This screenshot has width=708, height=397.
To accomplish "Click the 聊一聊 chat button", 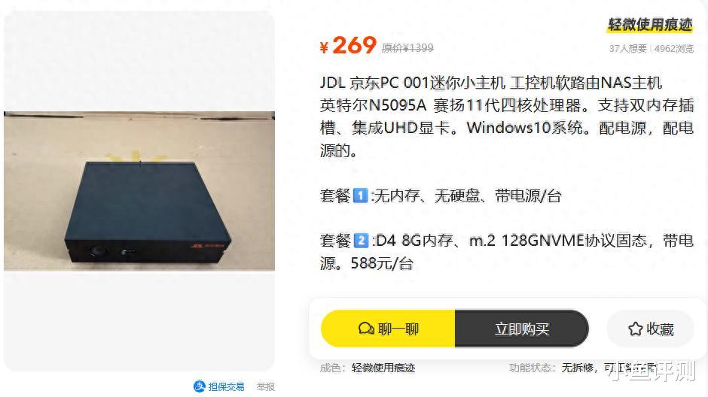I will click(x=388, y=329).
